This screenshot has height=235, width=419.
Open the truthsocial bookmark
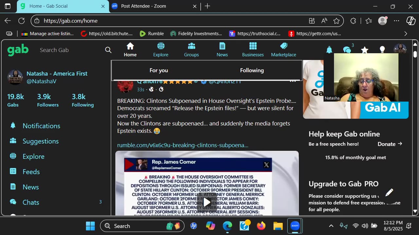(x=255, y=34)
